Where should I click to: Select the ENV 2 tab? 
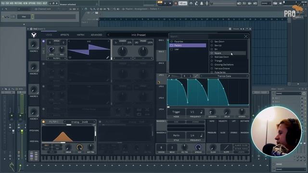pyautogui.click(x=161, y=55)
